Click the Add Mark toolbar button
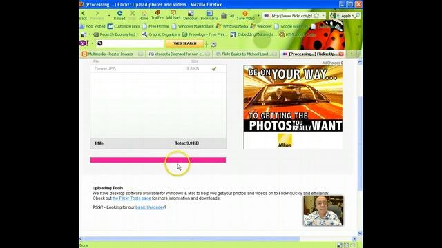The width and height of the screenshot is (442, 248). pos(173,15)
